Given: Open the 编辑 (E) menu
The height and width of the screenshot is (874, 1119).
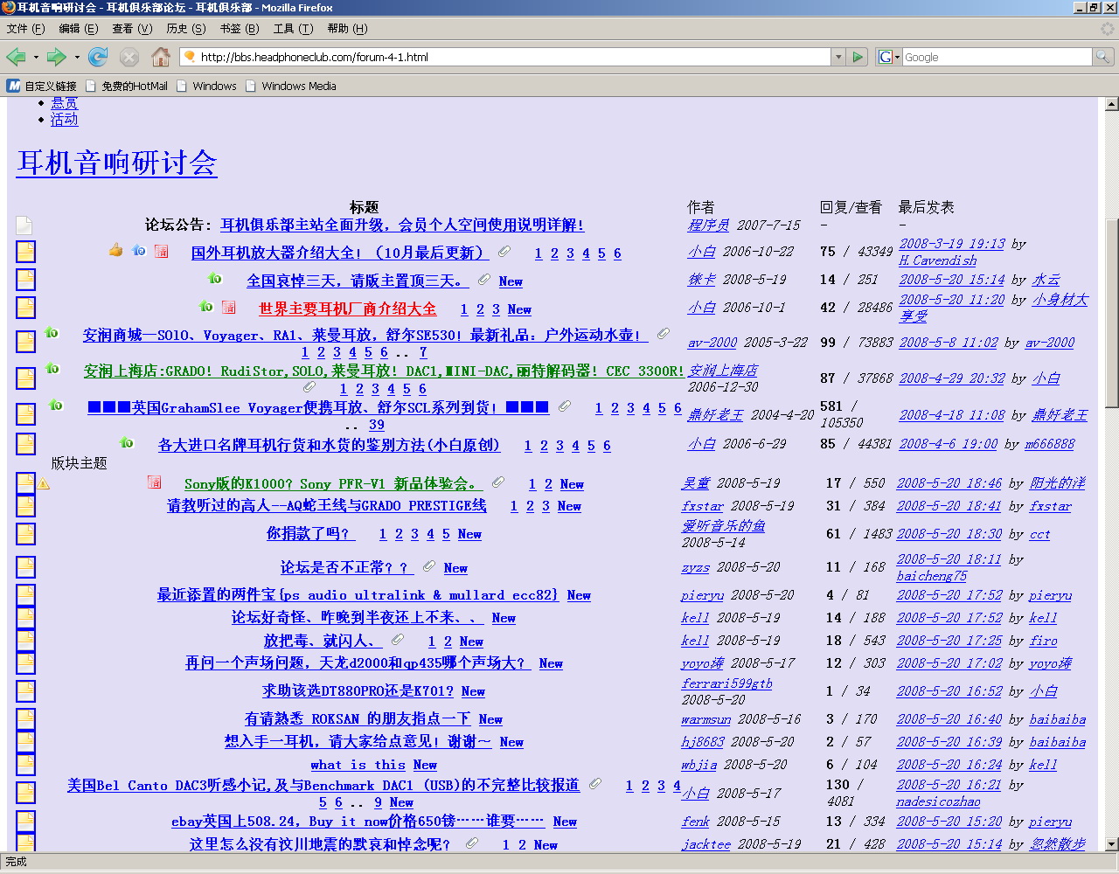Looking at the screenshot, I should [x=79, y=29].
